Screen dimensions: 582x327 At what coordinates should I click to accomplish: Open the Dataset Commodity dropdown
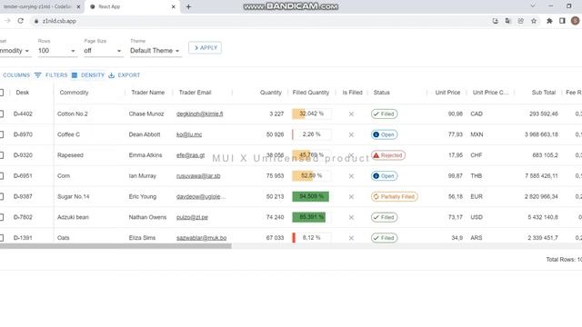pyautogui.click(x=15, y=51)
